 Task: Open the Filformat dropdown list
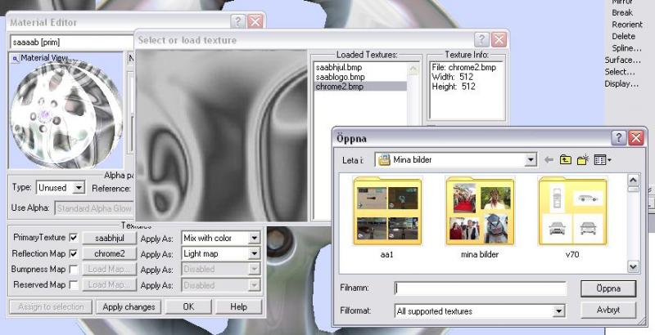558,310
